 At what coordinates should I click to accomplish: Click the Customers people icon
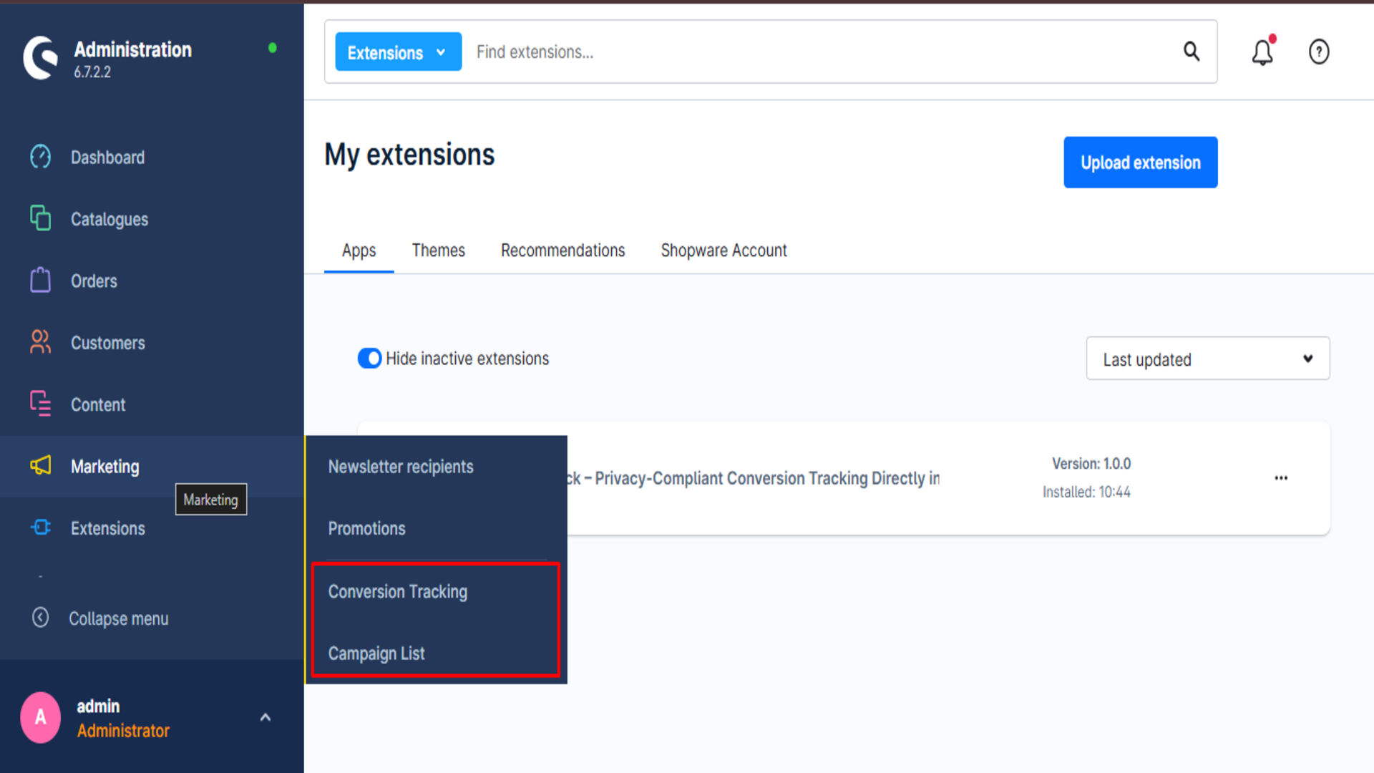[41, 342]
